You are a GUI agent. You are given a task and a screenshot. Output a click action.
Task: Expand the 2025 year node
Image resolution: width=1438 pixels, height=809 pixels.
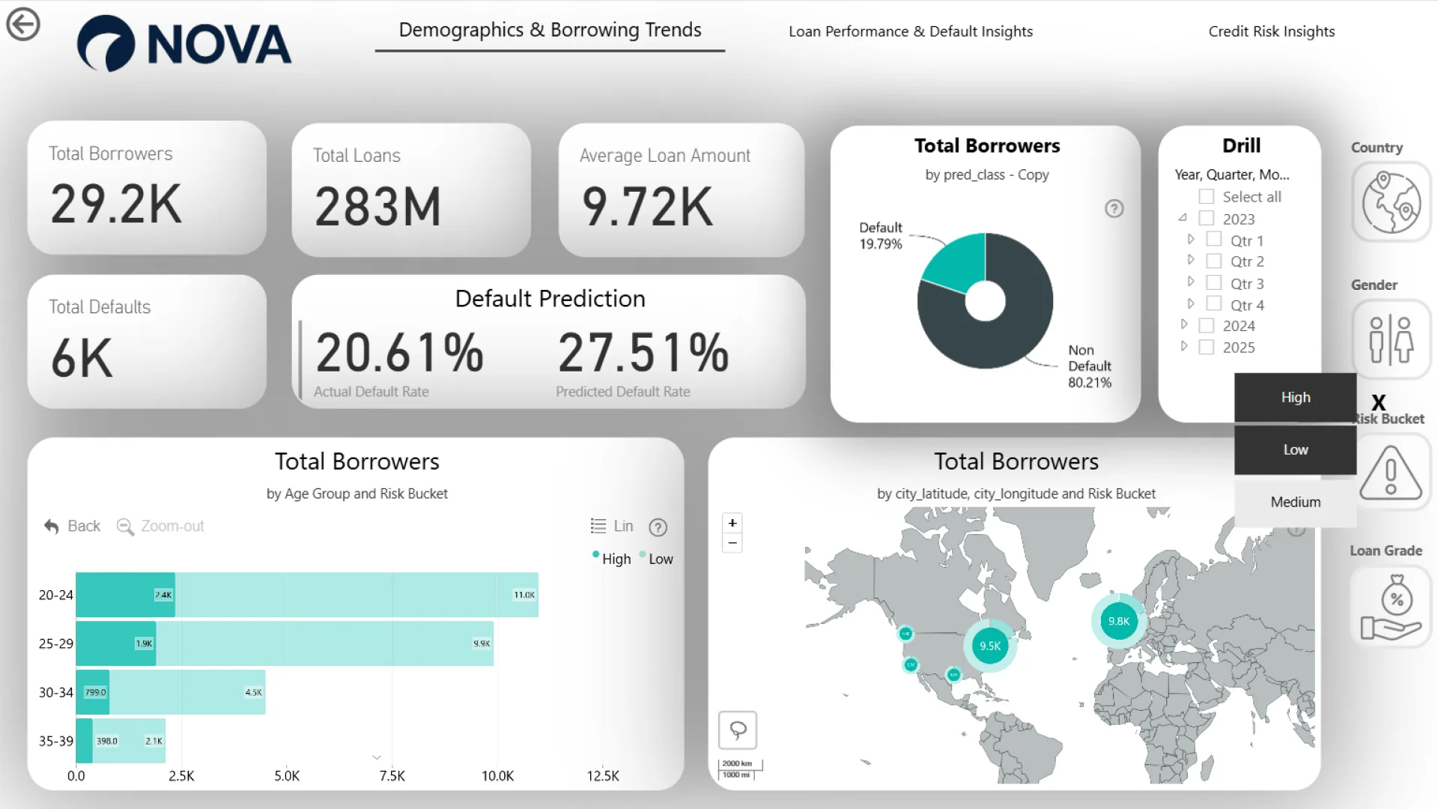coord(1183,346)
